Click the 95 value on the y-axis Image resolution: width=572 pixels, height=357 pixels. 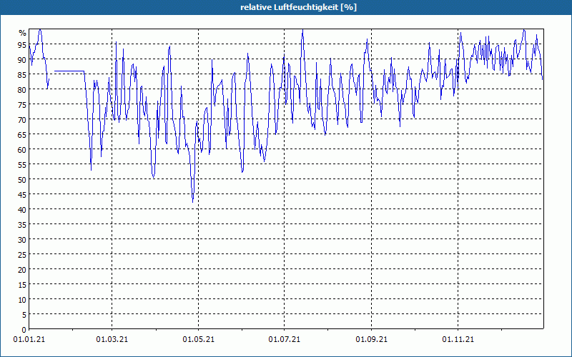click(x=21, y=44)
